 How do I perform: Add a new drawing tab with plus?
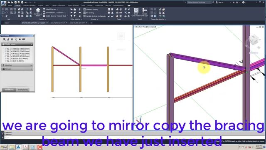pyautogui.click(x=91, y=23)
